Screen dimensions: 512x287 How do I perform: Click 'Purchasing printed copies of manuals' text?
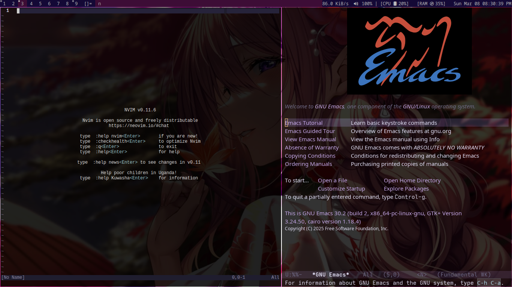point(400,164)
